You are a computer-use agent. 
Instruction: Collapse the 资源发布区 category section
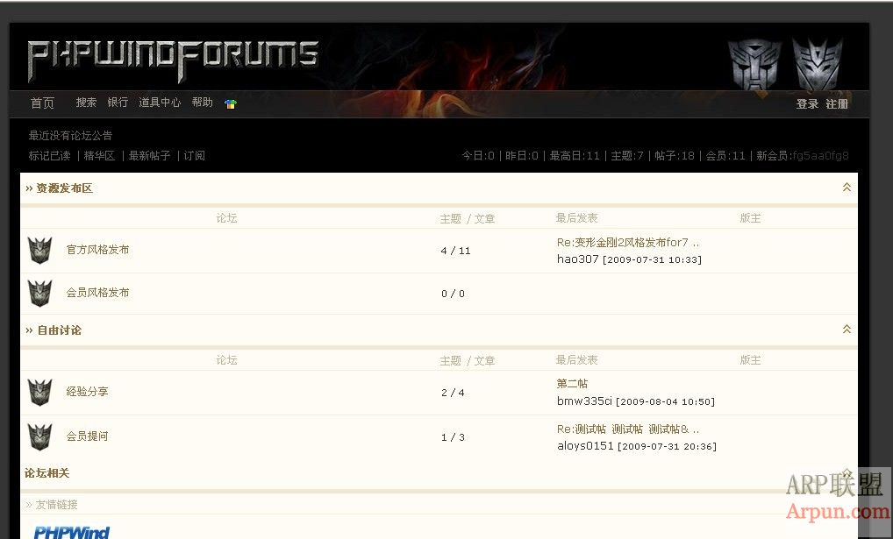[x=847, y=188]
